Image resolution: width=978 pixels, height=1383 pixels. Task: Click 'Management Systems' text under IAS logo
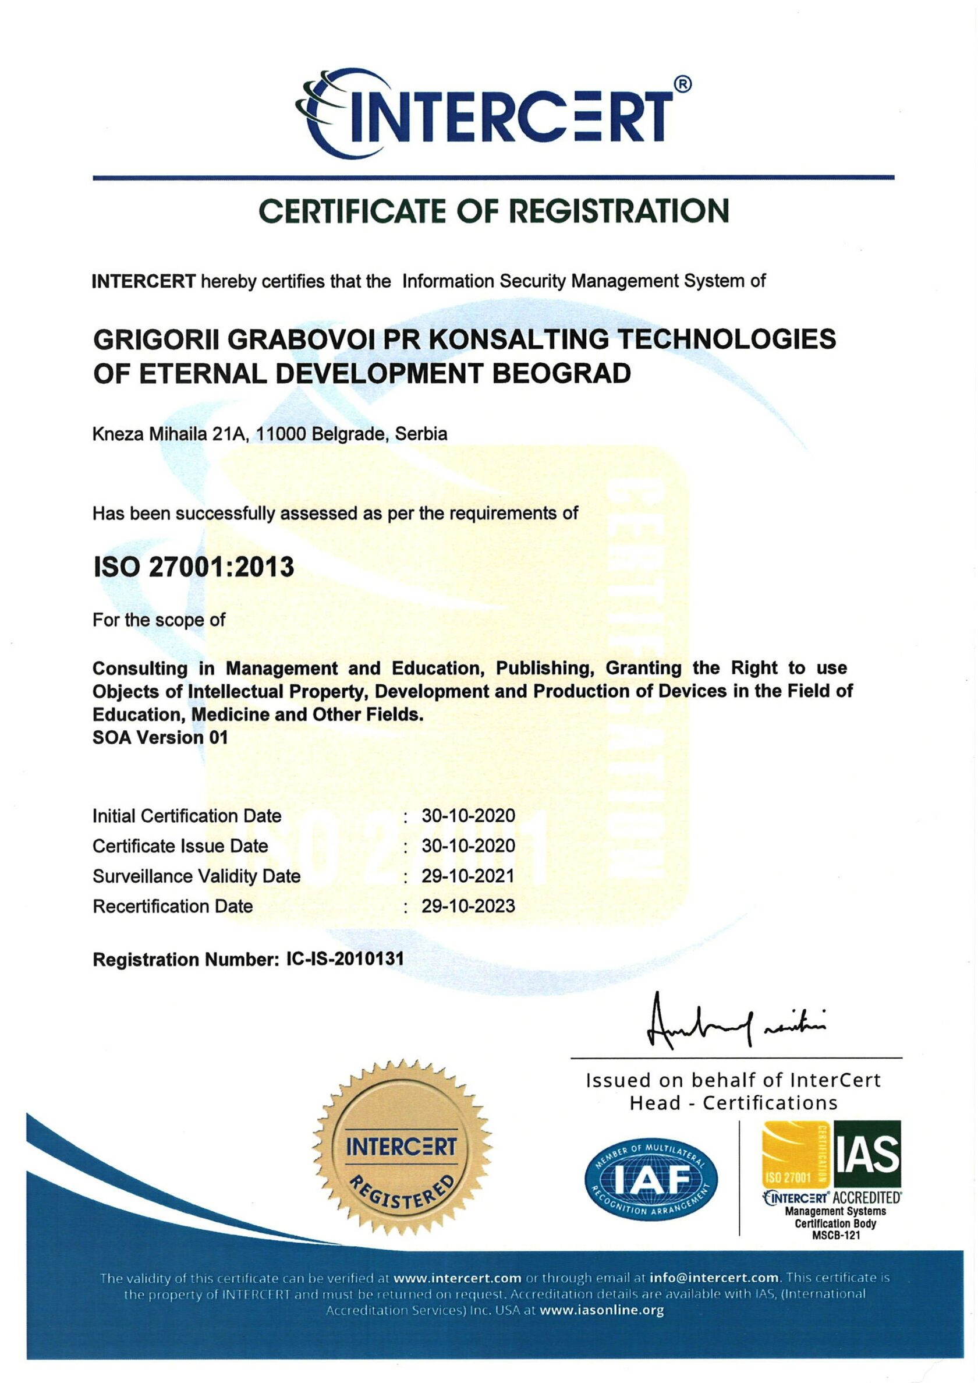(835, 1211)
